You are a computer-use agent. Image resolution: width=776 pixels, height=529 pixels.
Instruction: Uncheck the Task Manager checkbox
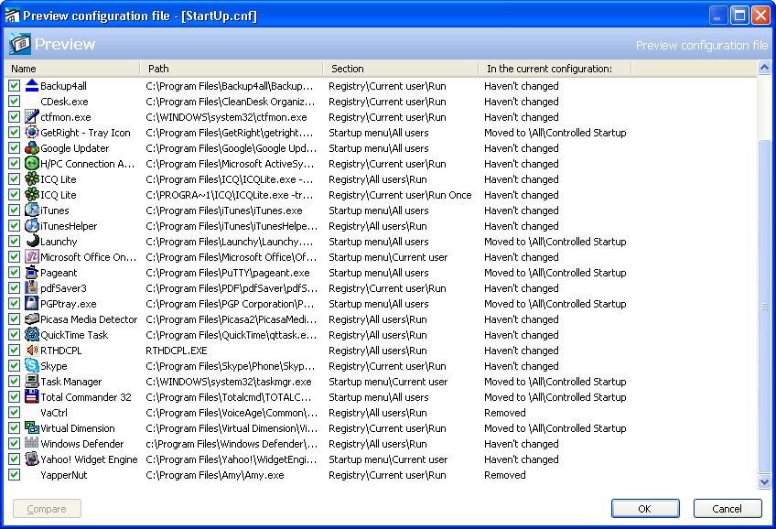point(15,381)
